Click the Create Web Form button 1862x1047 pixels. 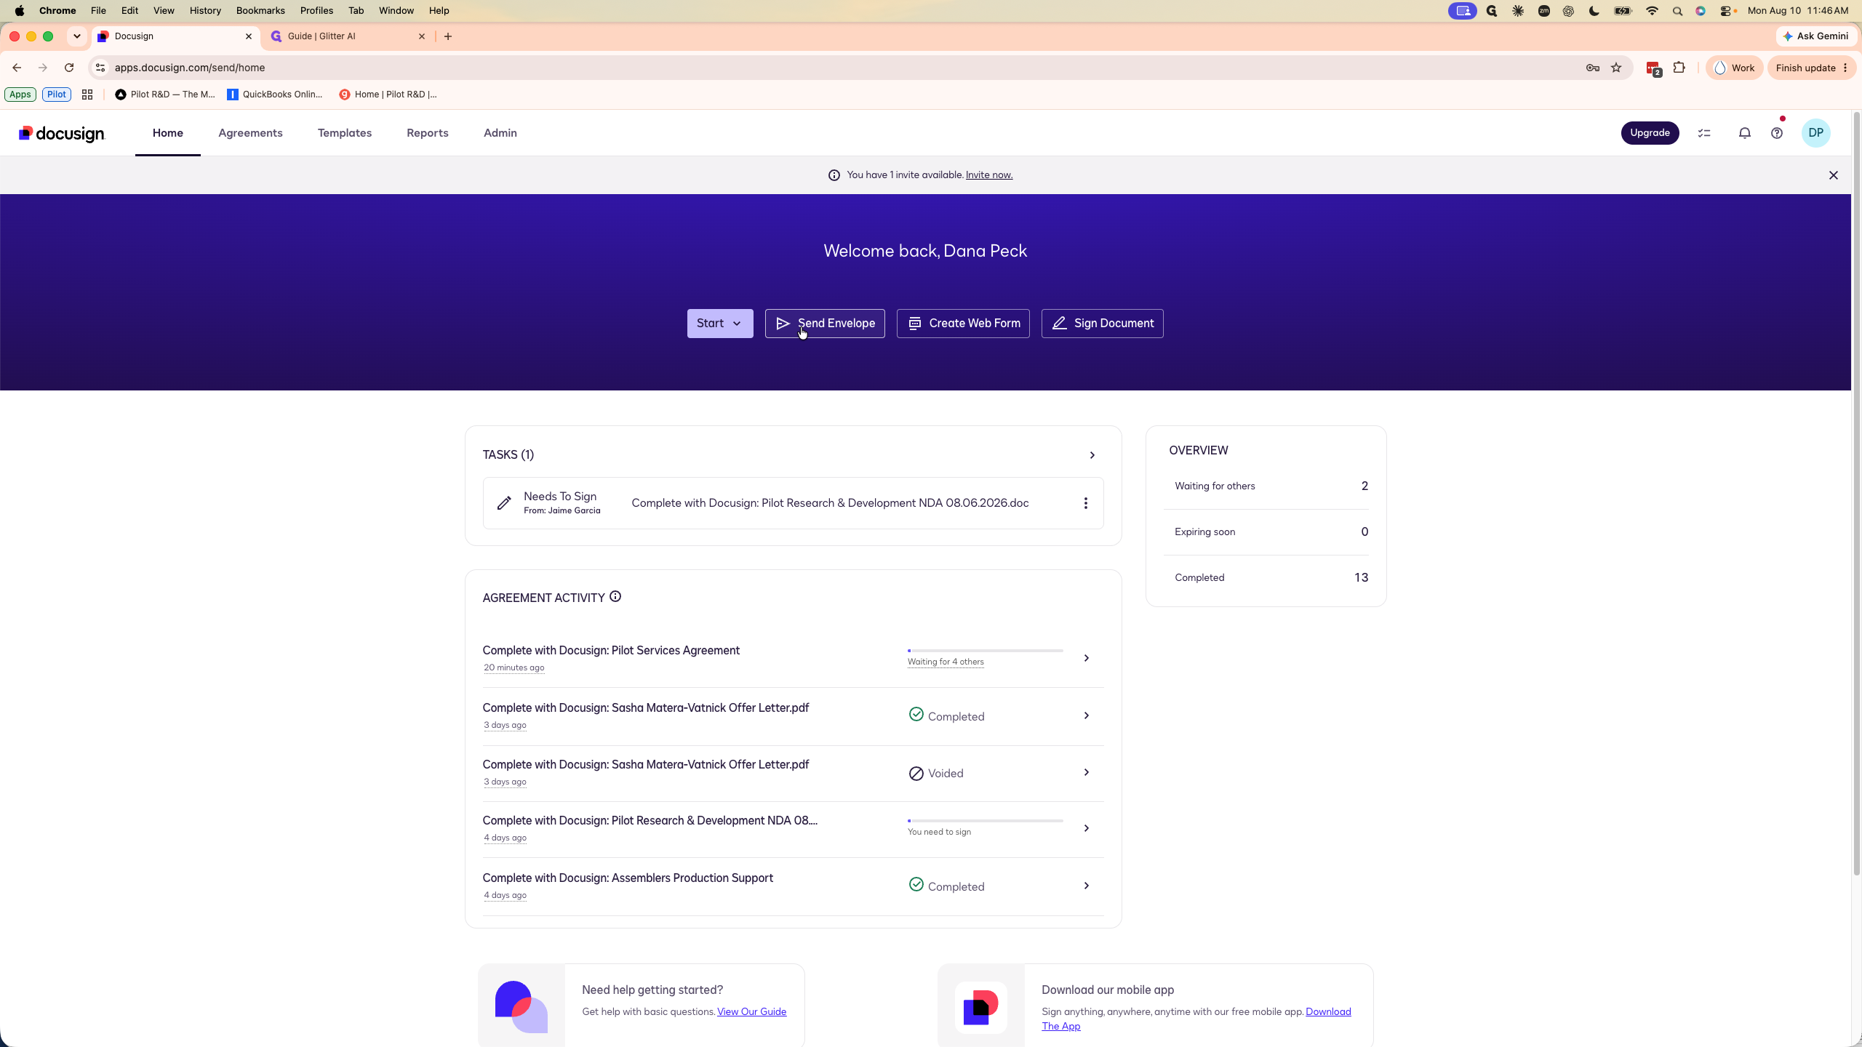pos(963,324)
